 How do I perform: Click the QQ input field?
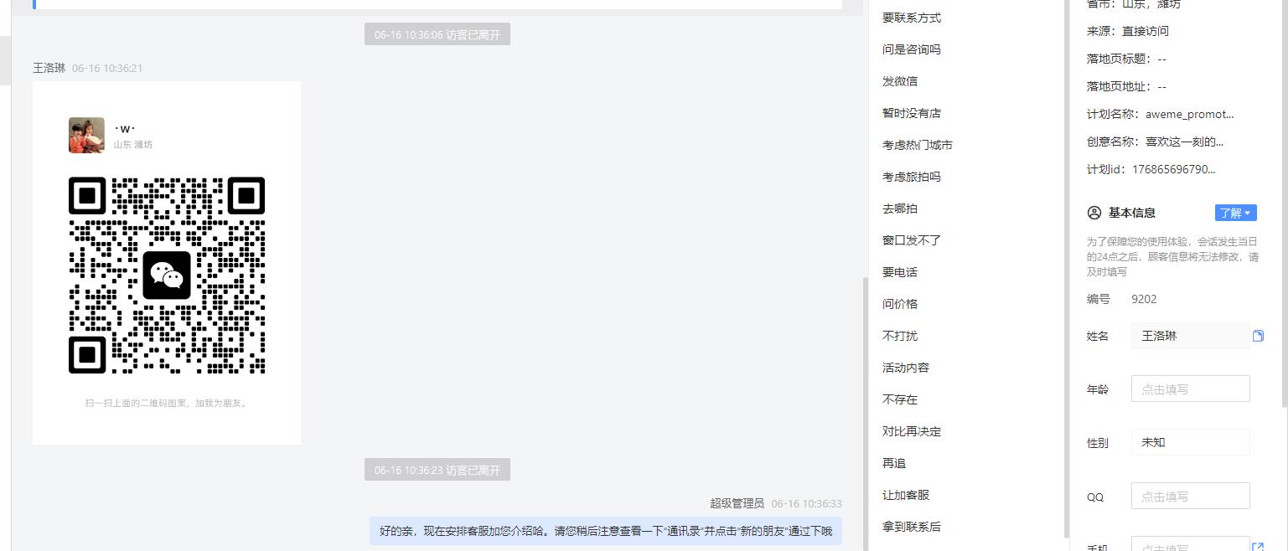[x=1190, y=496]
